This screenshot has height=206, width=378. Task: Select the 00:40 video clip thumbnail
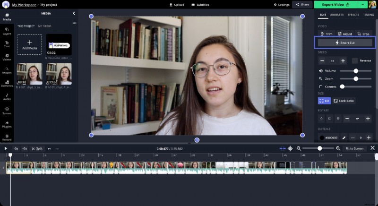[29, 74]
